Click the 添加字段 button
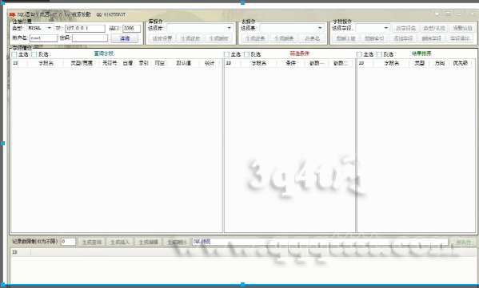The image size is (479, 288). pyautogui.click(x=403, y=38)
